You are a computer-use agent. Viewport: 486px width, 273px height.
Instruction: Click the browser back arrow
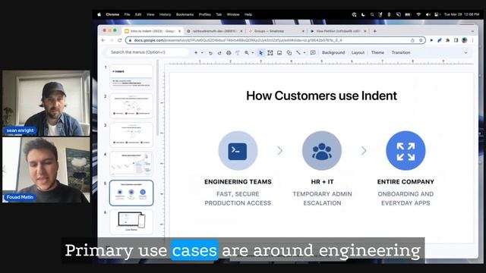click(103, 40)
